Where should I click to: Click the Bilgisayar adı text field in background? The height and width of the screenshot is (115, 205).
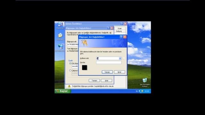point(73,44)
